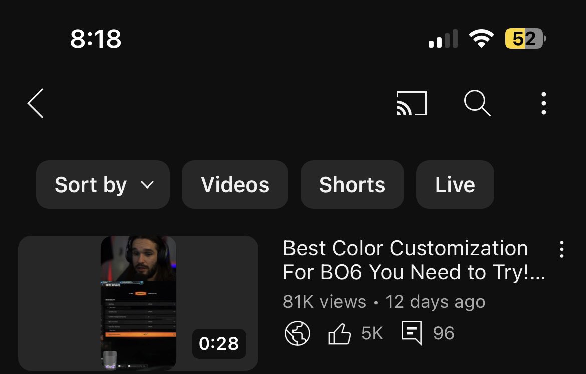Tap the 0:28 duration badge

point(219,344)
